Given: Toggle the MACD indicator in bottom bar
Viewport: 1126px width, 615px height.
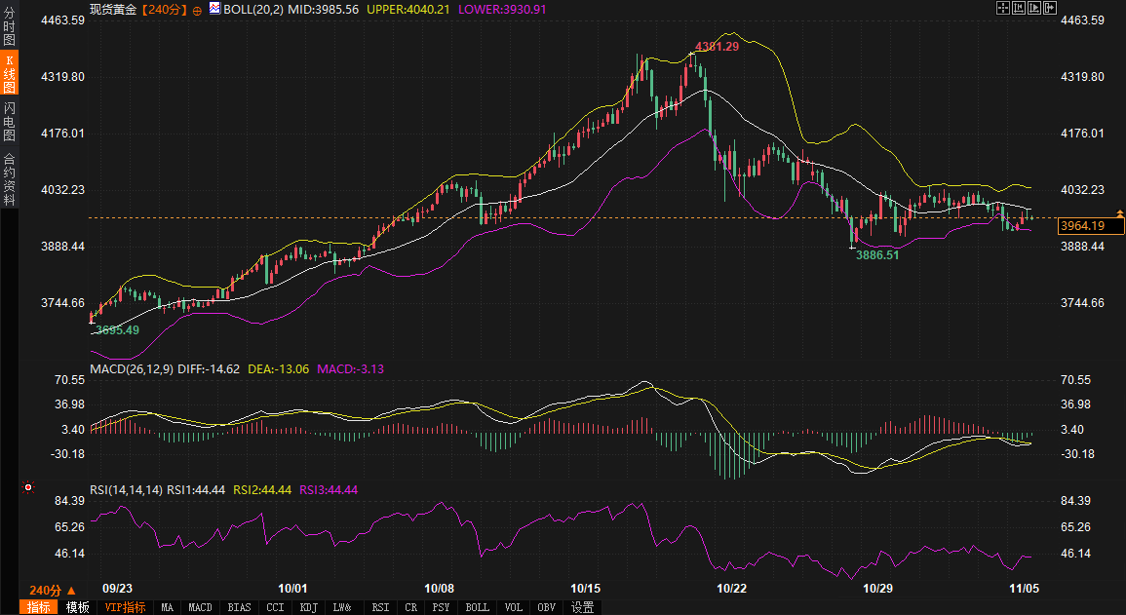Looking at the screenshot, I should click(200, 607).
